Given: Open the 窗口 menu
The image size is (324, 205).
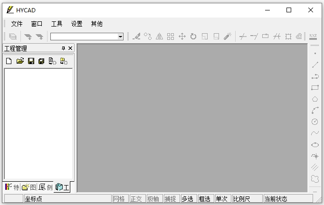Looking at the screenshot, I should coord(37,24).
